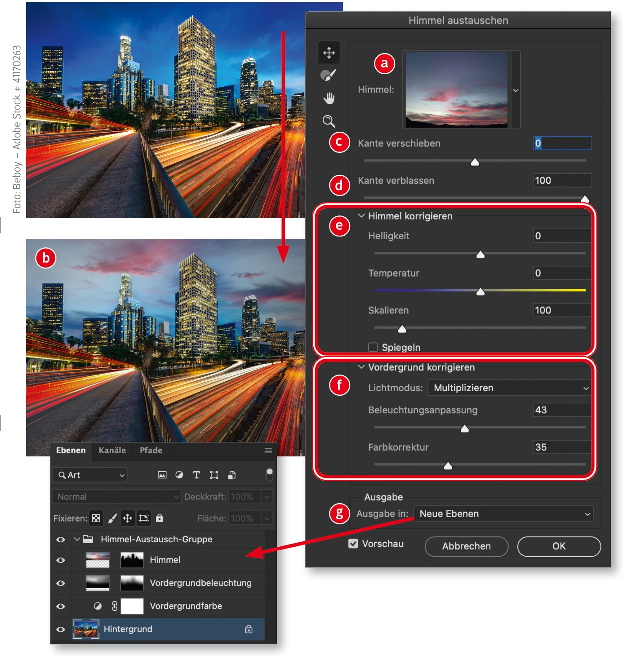Uncheck the Vorschau checkbox
Viewport: 632px width, 661px height.
point(353,544)
